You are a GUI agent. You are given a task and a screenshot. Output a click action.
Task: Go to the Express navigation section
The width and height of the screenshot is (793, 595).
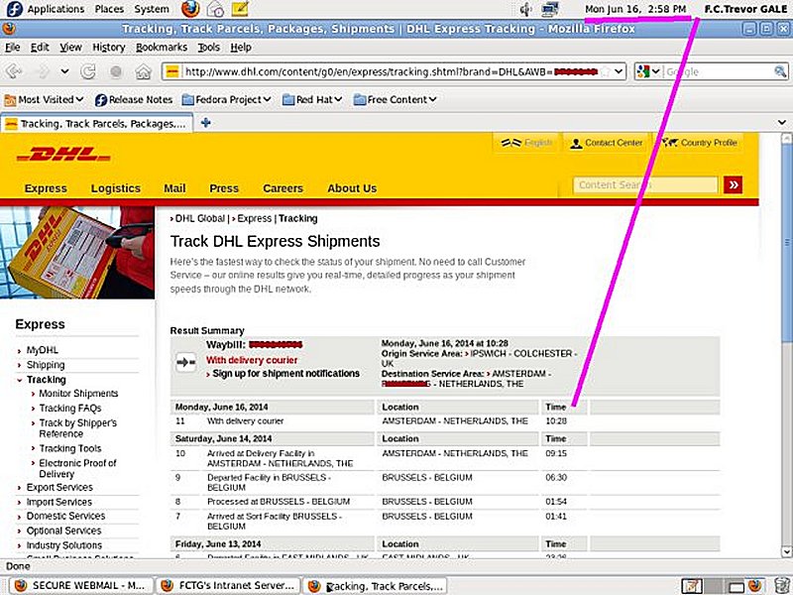tap(46, 188)
